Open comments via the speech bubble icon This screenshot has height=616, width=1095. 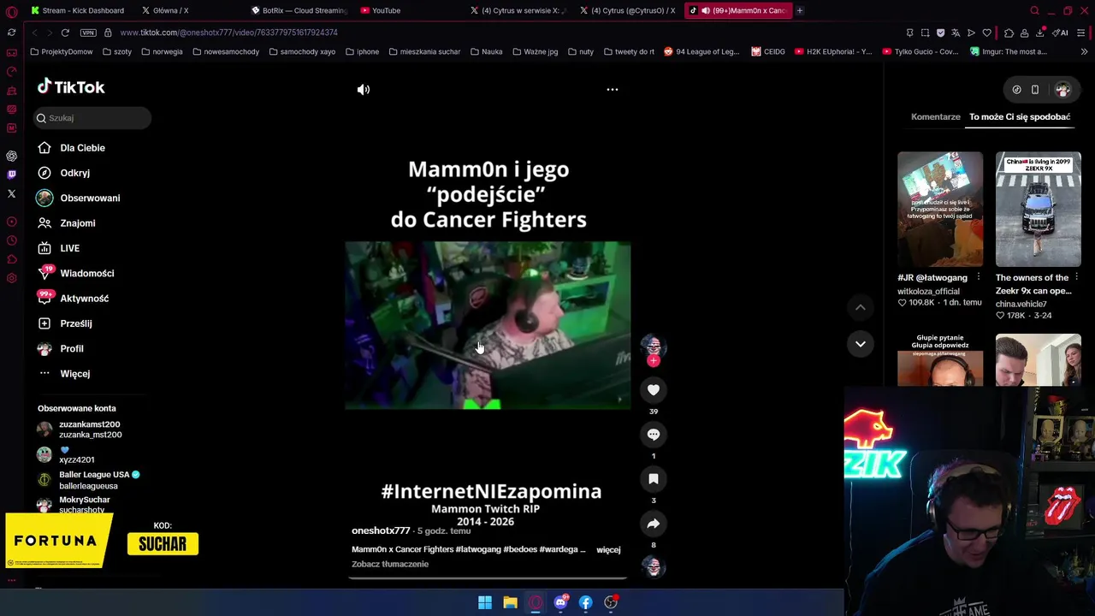(654, 435)
